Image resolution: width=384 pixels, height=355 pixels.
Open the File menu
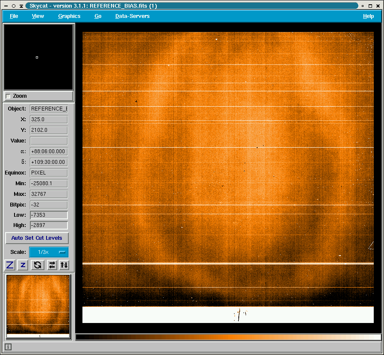[14, 16]
